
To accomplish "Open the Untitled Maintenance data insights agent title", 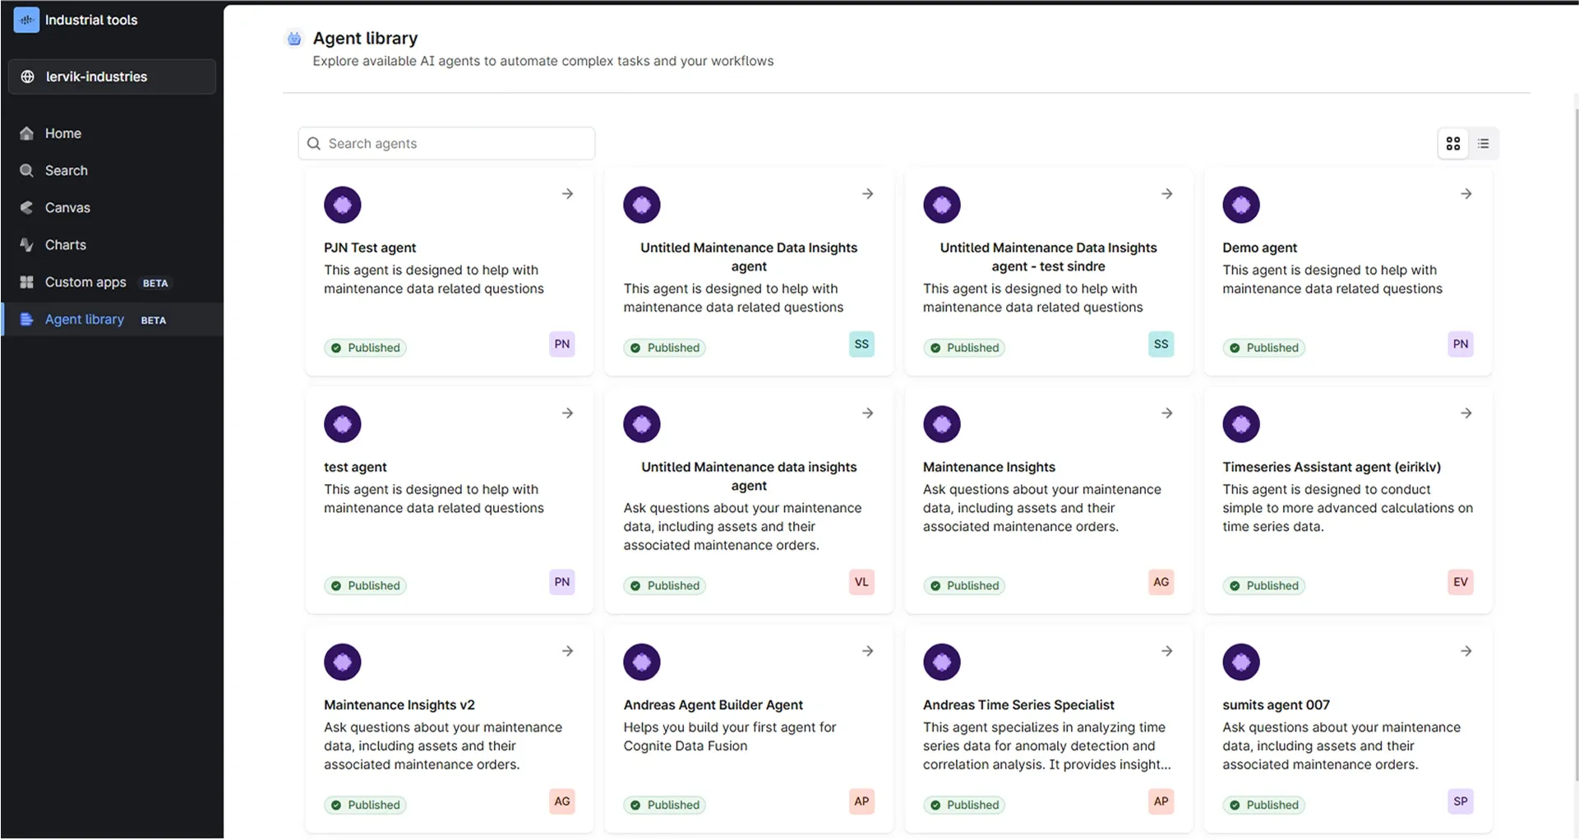I will 749,477.
